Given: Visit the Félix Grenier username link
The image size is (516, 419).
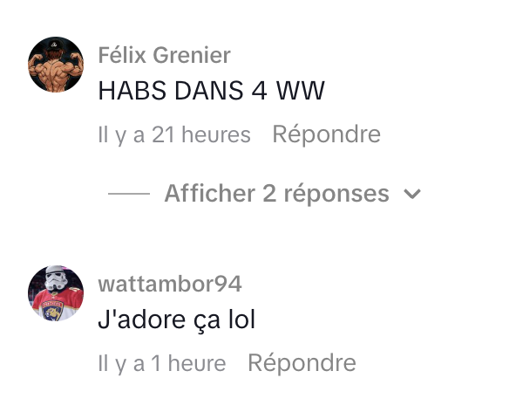Looking at the screenshot, I should coord(164,55).
